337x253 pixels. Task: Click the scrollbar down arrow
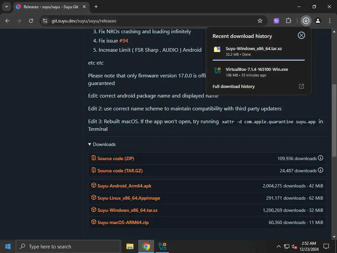(x=334, y=237)
